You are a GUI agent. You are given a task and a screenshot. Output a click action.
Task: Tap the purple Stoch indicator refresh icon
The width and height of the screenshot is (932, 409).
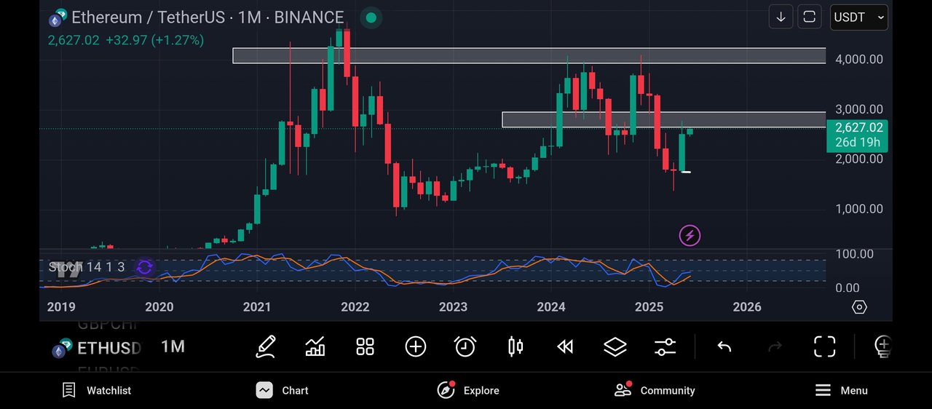click(x=144, y=267)
